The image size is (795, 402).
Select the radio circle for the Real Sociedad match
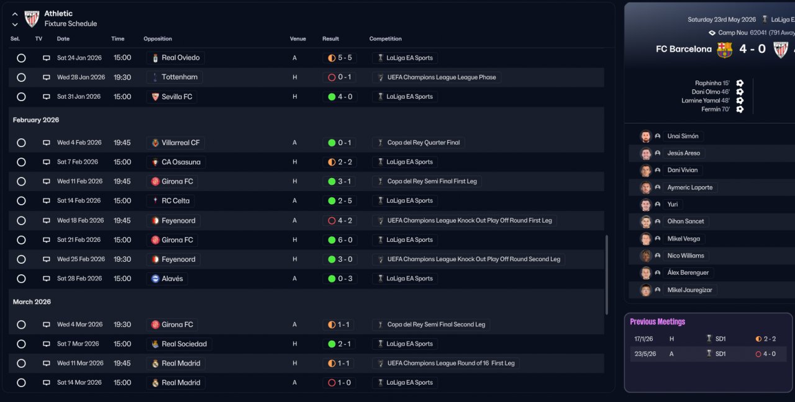(x=21, y=344)
